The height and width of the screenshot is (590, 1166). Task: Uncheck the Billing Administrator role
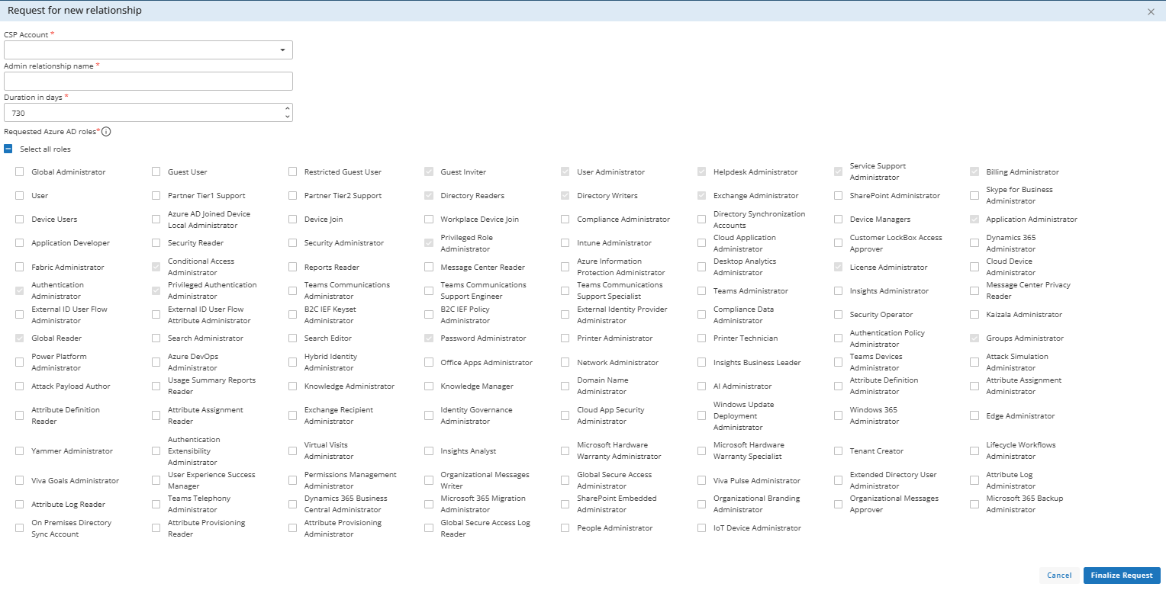click(974, 172)
